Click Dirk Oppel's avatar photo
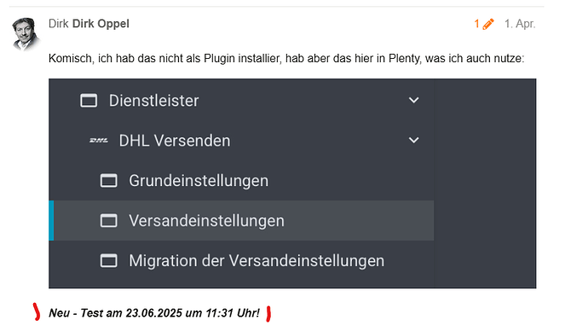588x331 pixels. click(26, 34)
